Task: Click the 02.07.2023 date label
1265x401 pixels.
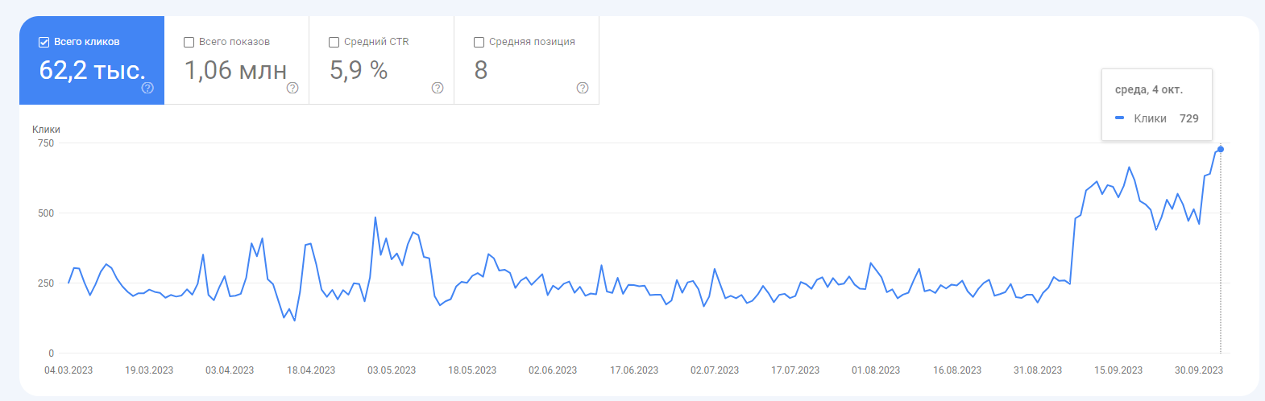Action: [x=715, y=370]
